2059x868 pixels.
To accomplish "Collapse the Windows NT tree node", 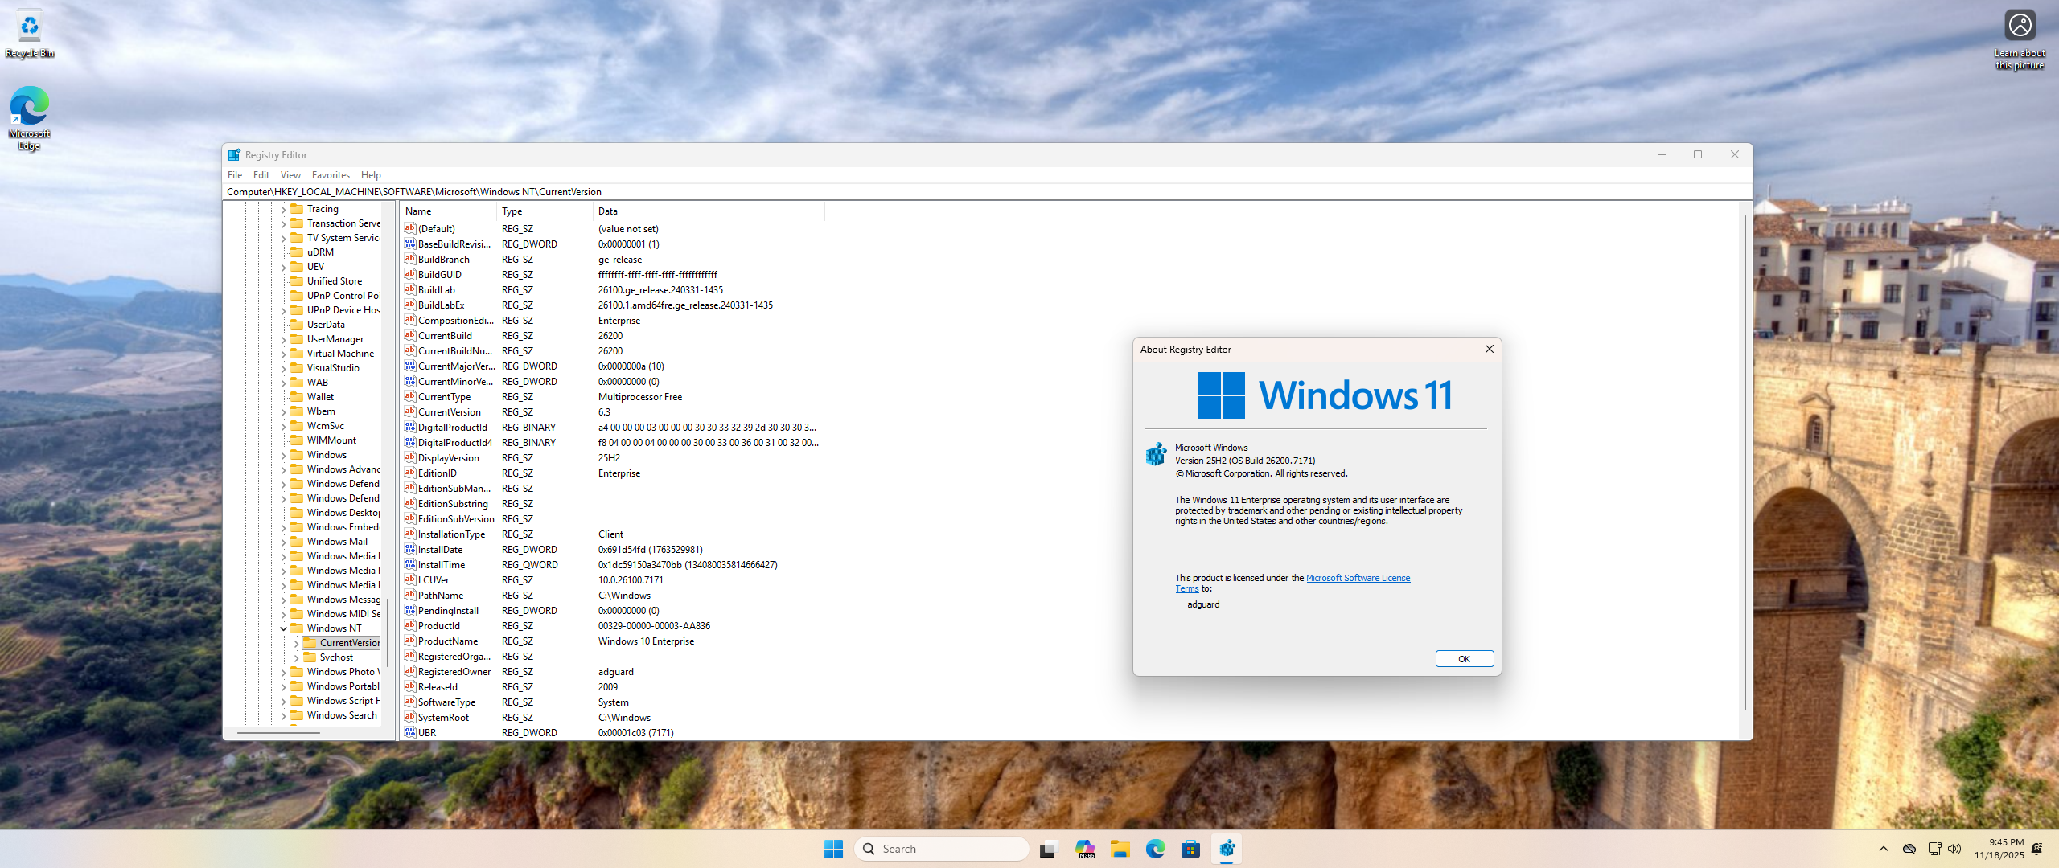I will point(283,628).
